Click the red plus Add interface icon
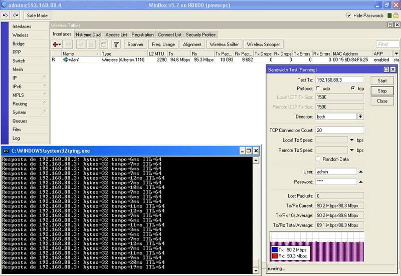The height and width of the screenshot is (276, 401). tap(55, 44)
